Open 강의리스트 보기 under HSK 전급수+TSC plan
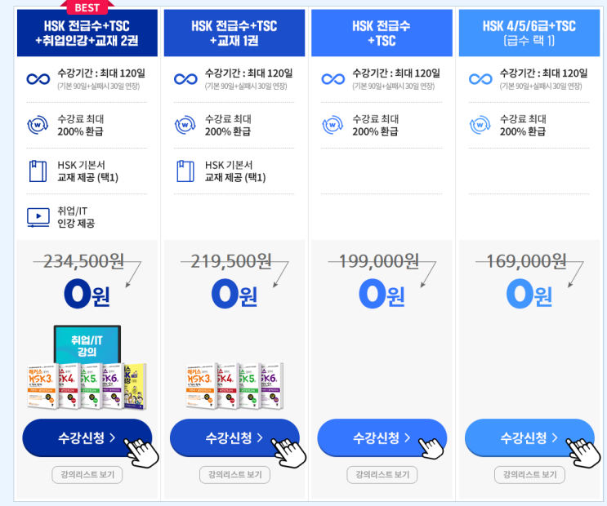Viewport: 607px width, 506px height. tap(382, 475)
